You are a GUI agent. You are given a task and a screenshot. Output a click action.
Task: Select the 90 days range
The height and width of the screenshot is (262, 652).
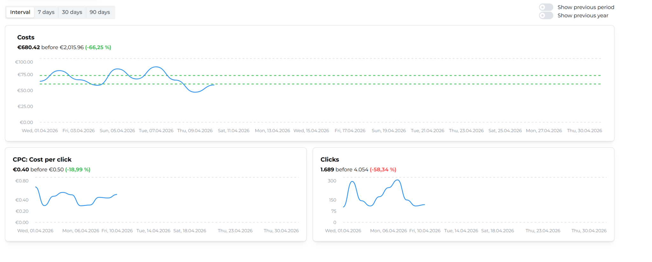point(100,12)
